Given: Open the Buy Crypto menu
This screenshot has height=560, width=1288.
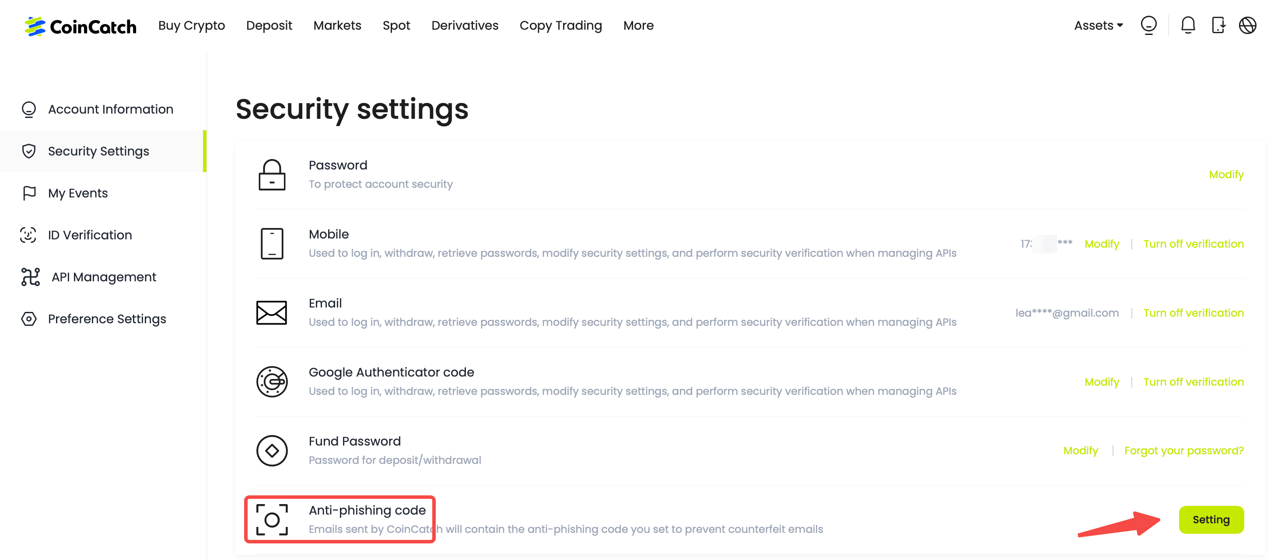Looking at the screenshot, I should pyautogui.click(x=192, y=25).
